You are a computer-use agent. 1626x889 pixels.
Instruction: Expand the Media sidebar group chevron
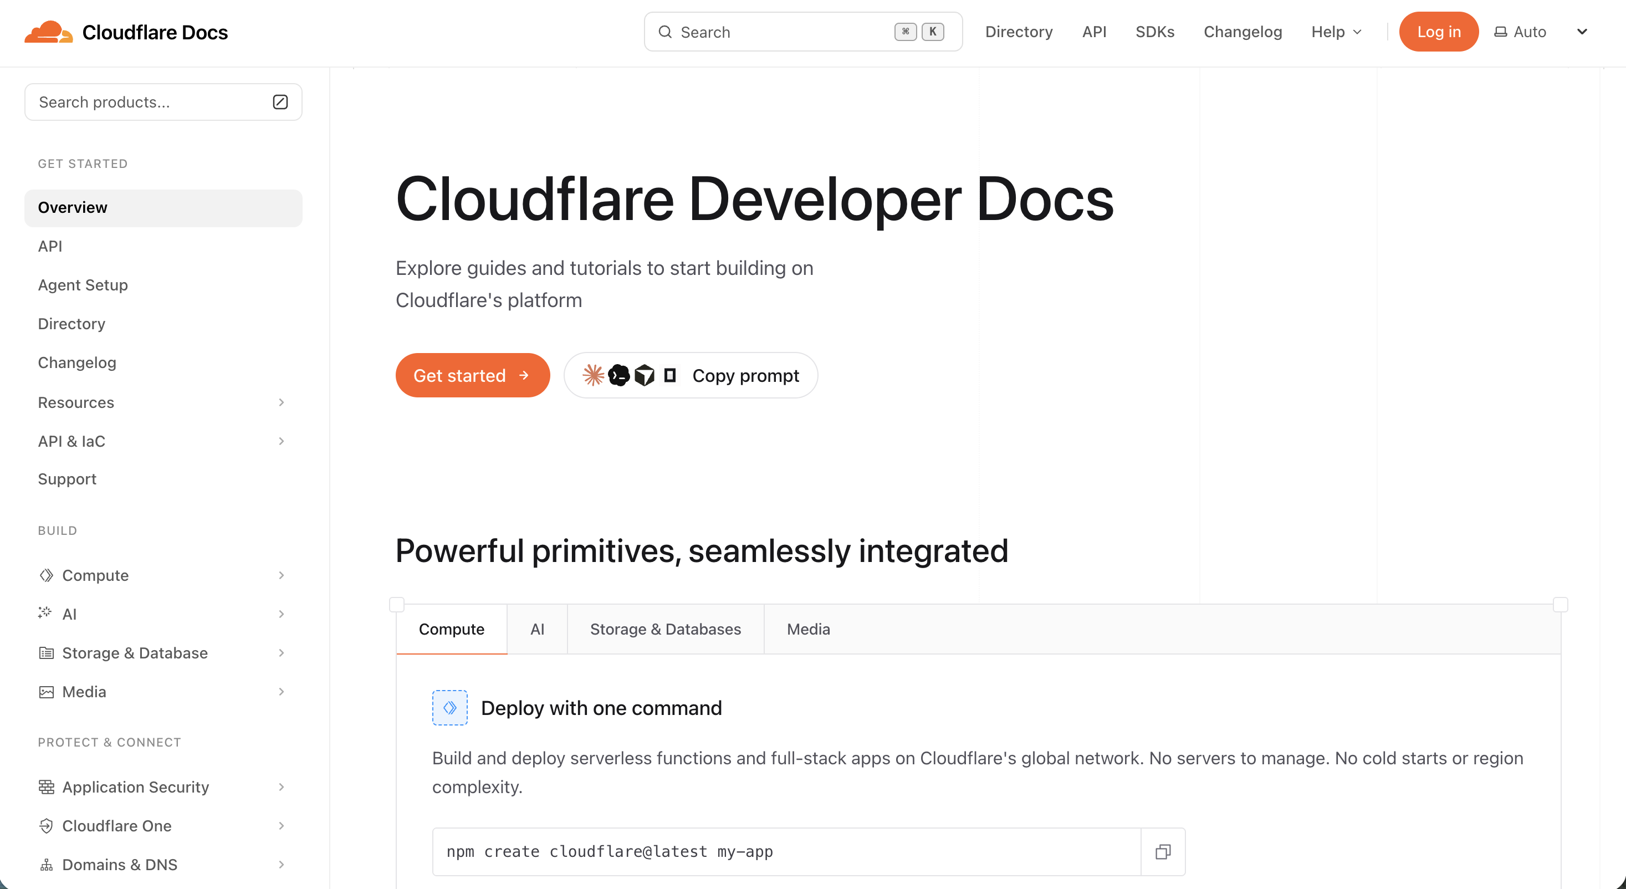point(281,692)
